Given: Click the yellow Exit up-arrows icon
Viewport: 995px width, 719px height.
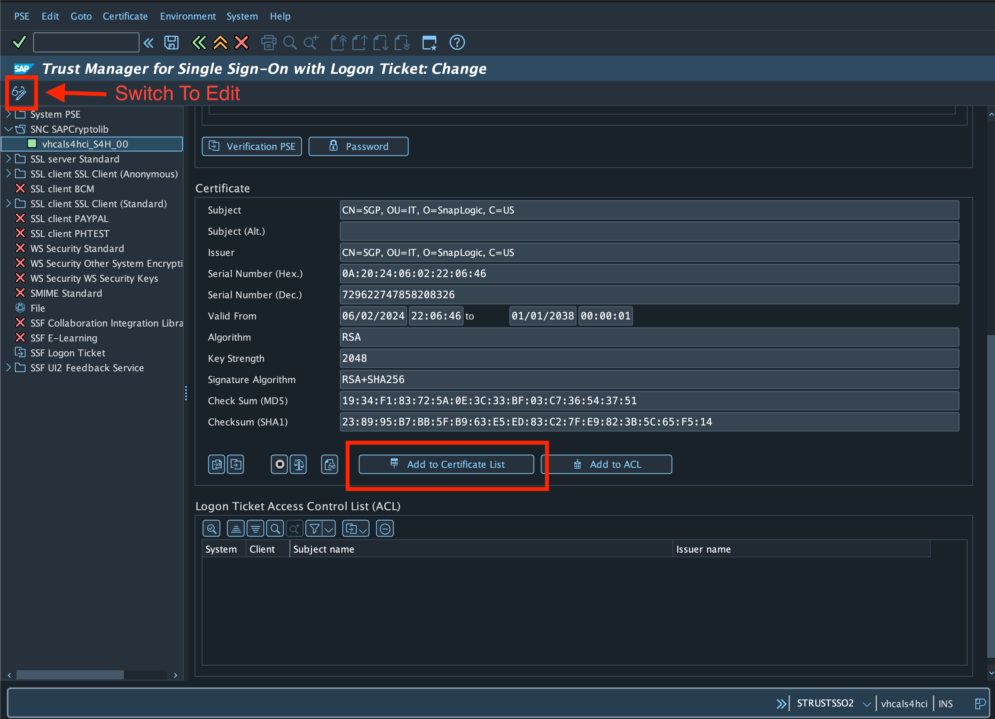Looking at the screenshot, I should point(220,42).
